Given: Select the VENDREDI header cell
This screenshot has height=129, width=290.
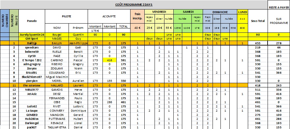Looking at the screenshot, I should (x=159, y=12).
